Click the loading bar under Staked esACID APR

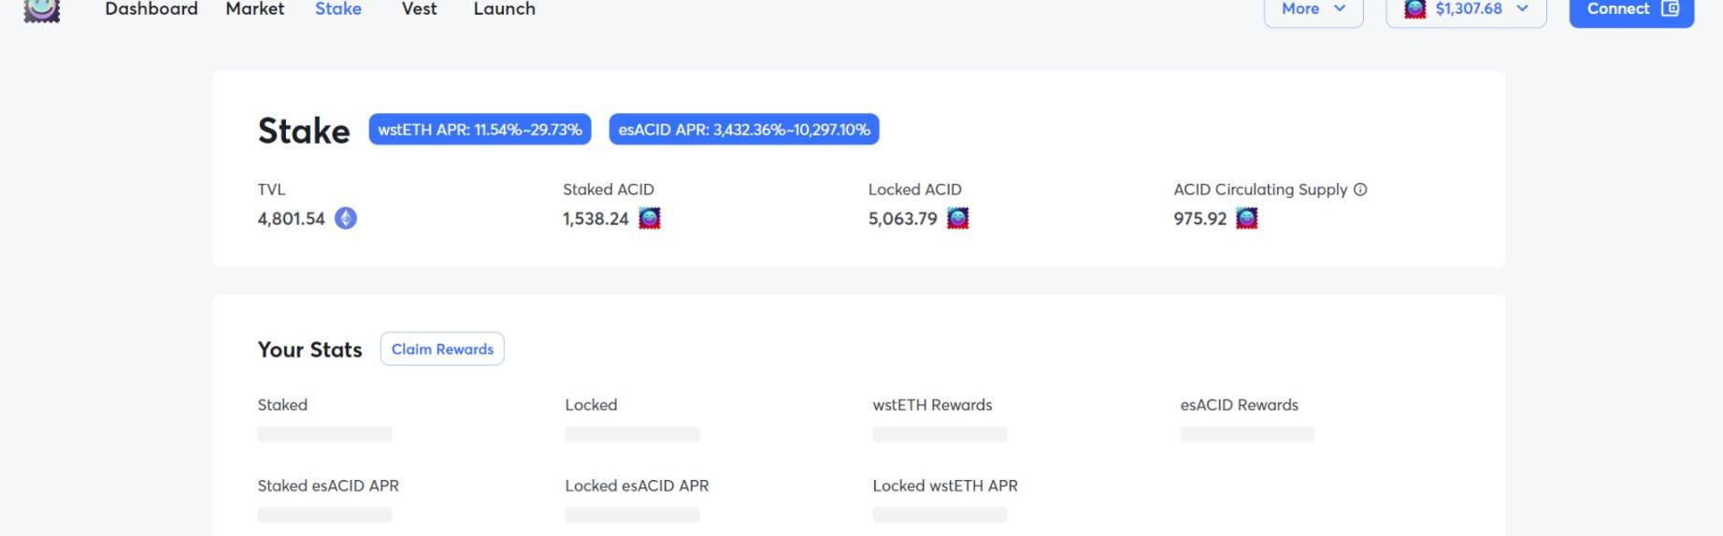pos(324,515)
